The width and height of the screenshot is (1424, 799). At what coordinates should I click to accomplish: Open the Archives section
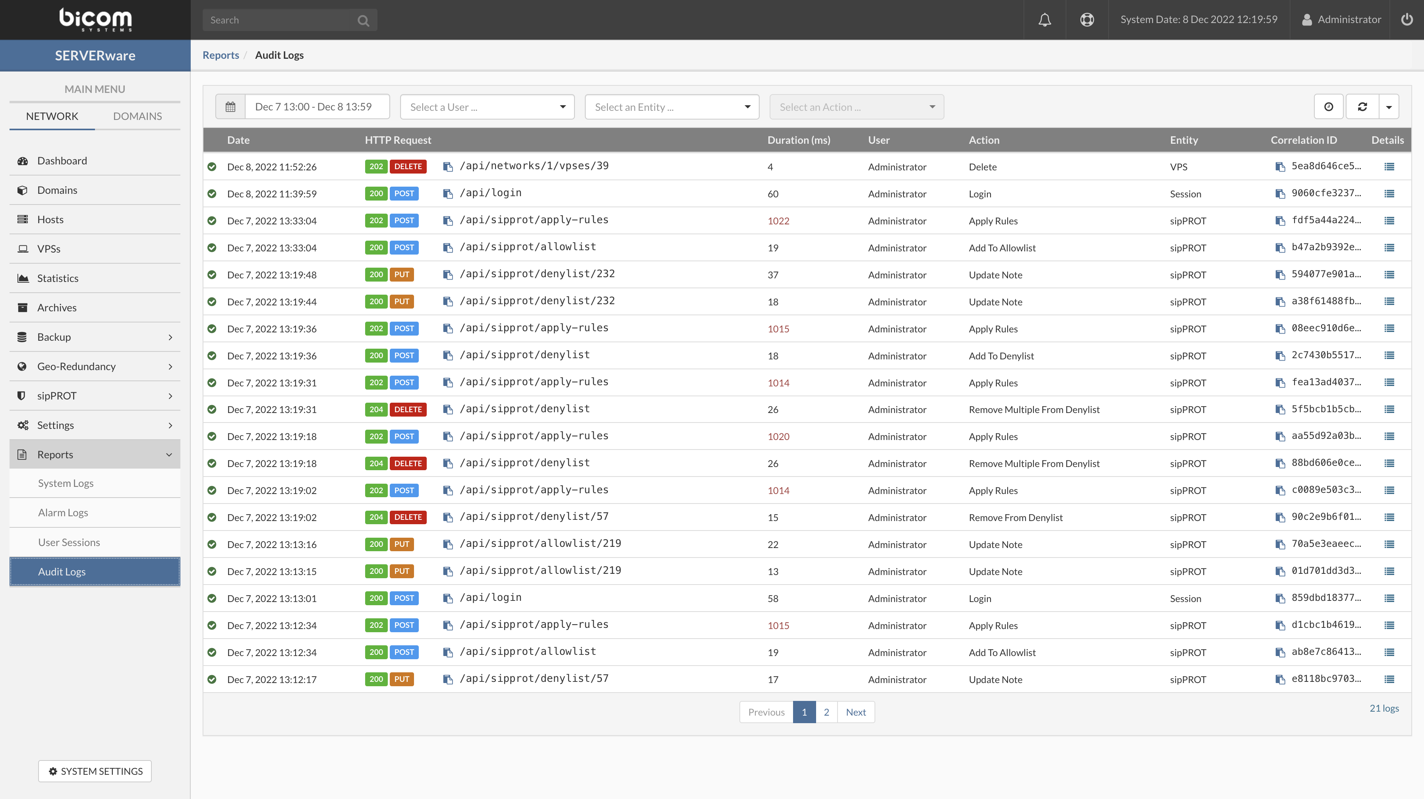(56, 307)
